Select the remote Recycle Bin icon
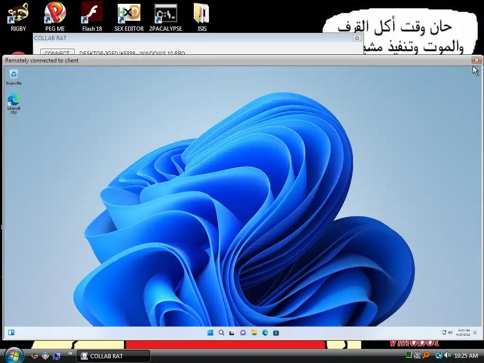The height and width of the screenshot is (363, 484). click(x=14, y=77)
